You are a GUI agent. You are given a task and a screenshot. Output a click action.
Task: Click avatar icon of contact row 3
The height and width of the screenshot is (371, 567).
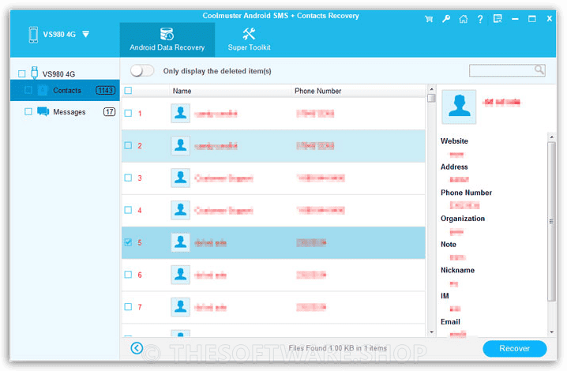[x=180, y=178]
